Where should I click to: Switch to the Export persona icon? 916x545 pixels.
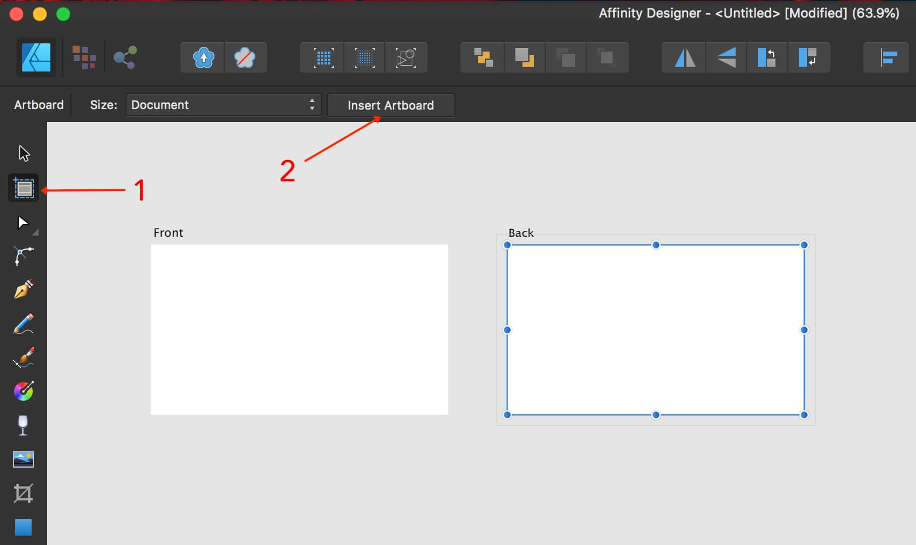[x=125, y=57]
